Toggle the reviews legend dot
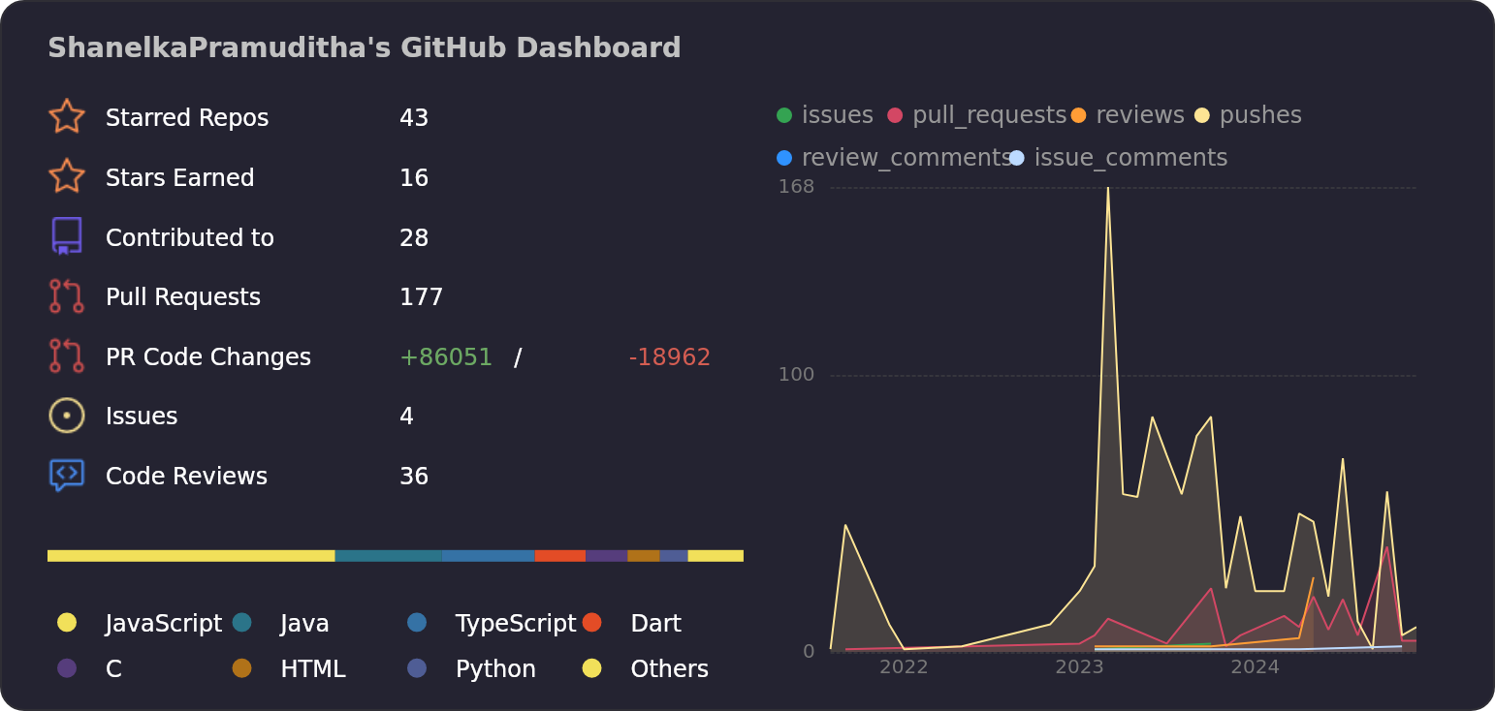This screenshot has height=711, width=1495. pyautogui.click(x=1078, y=115)
